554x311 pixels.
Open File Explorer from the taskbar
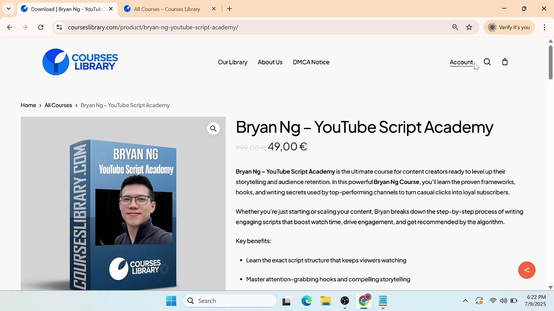pyautogui.click(x=325, y=301)
